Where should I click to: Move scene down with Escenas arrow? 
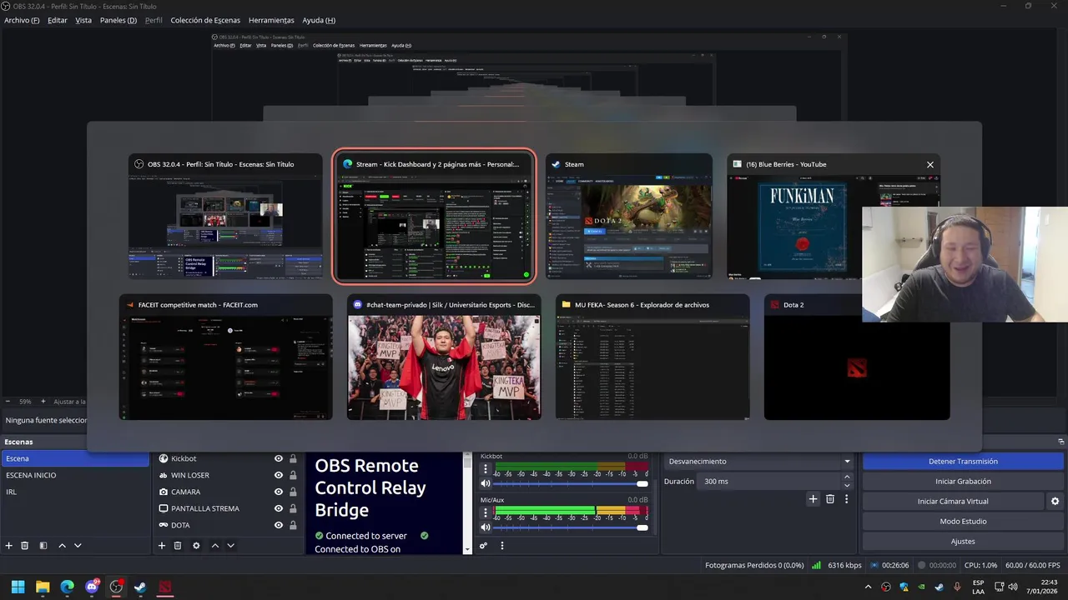[x=78, y=546]
